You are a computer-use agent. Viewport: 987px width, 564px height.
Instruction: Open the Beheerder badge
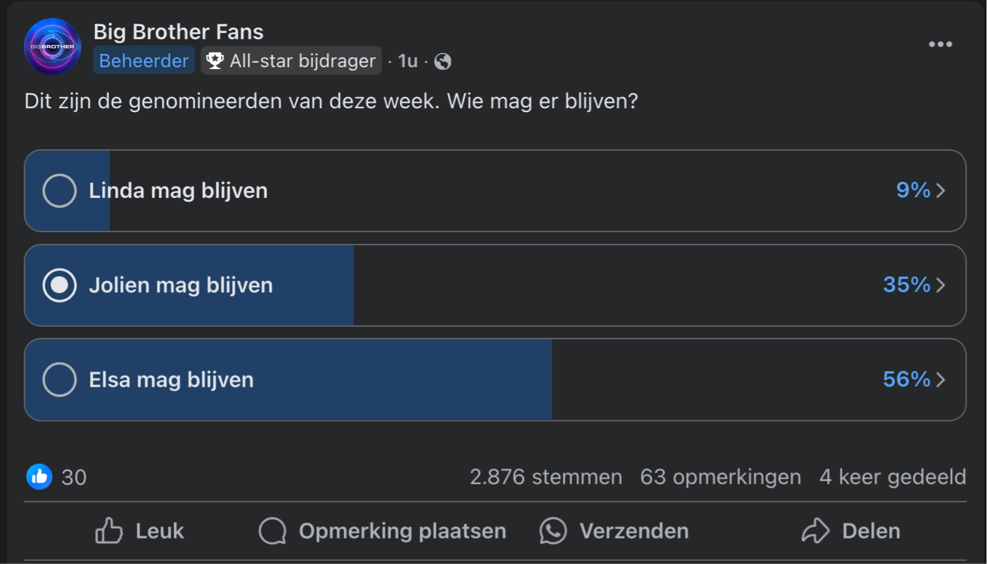click(144, 60)
